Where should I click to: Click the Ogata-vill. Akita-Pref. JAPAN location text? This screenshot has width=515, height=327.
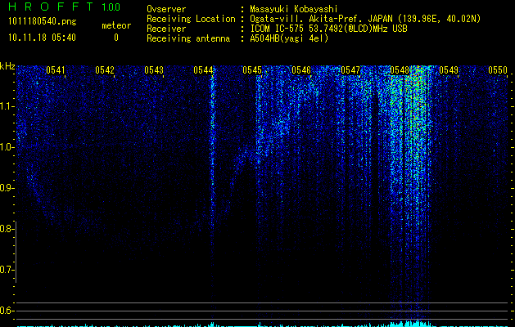365,19
